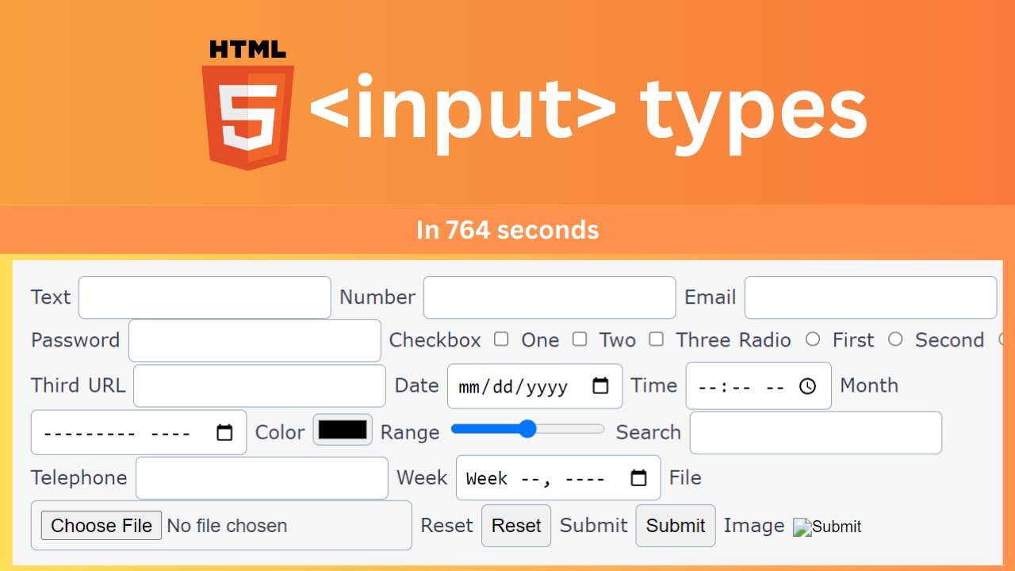1015x571 pixels.
Task: Click the Submit button
Action: tap(676, 526)
